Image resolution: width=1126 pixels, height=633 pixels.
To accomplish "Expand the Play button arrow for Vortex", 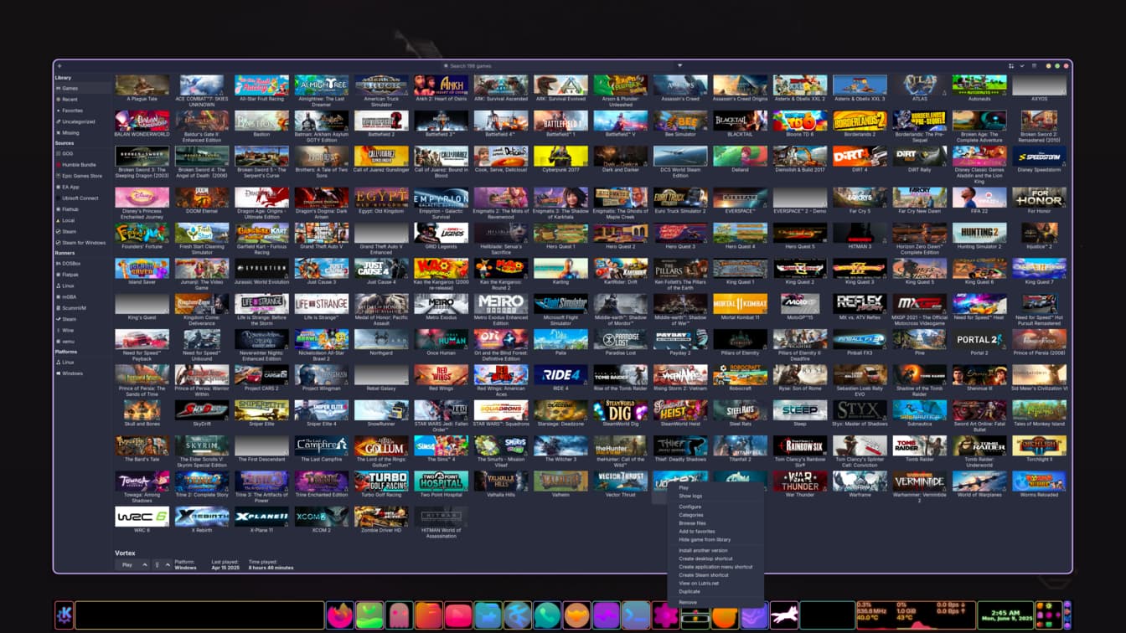I will point(144,564).
